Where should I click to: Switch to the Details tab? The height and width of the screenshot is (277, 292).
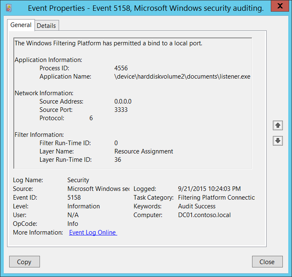pos(46,25)
